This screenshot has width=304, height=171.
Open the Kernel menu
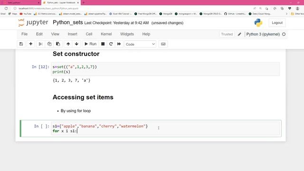pos(106,34)
